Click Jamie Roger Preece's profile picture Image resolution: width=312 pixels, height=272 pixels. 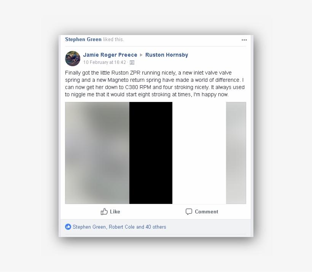click(x=73, y=59)
